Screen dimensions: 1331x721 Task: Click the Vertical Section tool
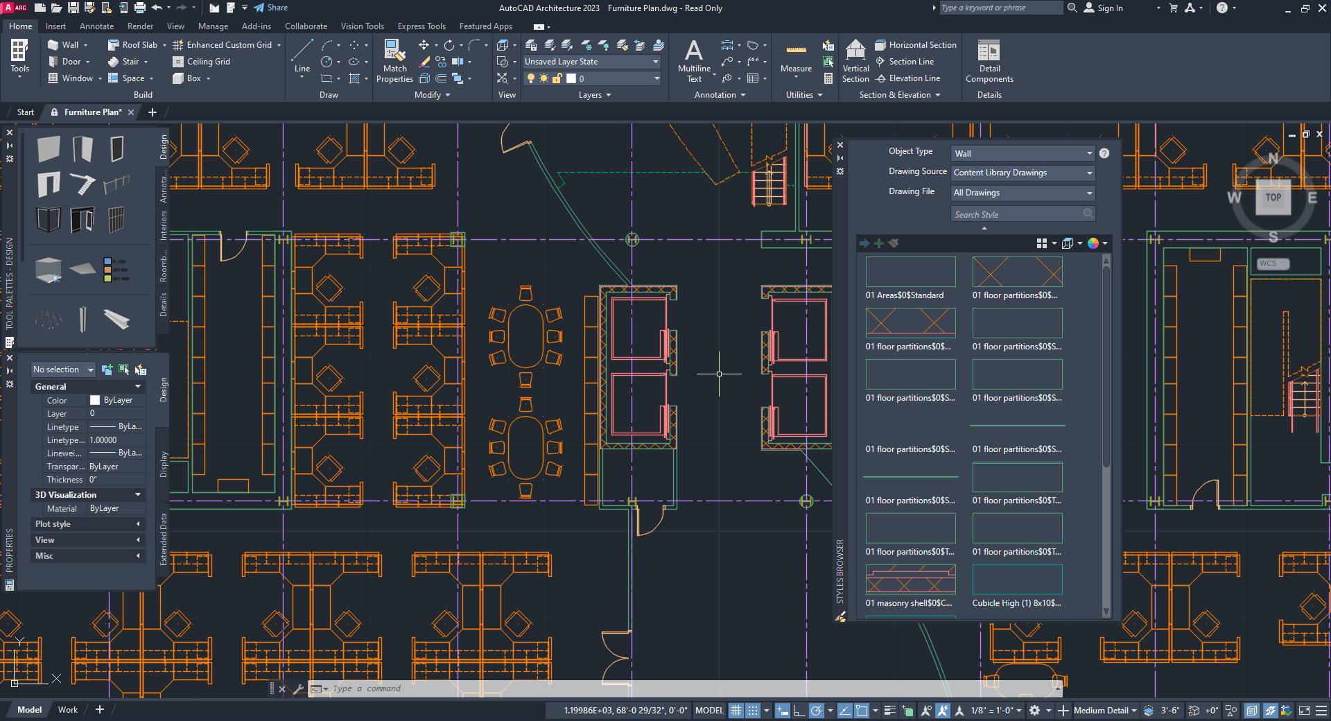(855, 61)
